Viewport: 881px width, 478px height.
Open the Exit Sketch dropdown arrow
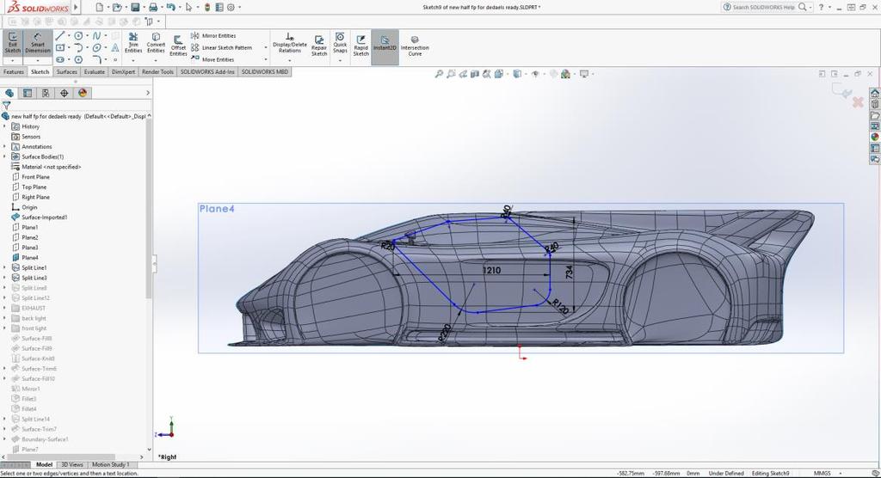coord(12,61)
